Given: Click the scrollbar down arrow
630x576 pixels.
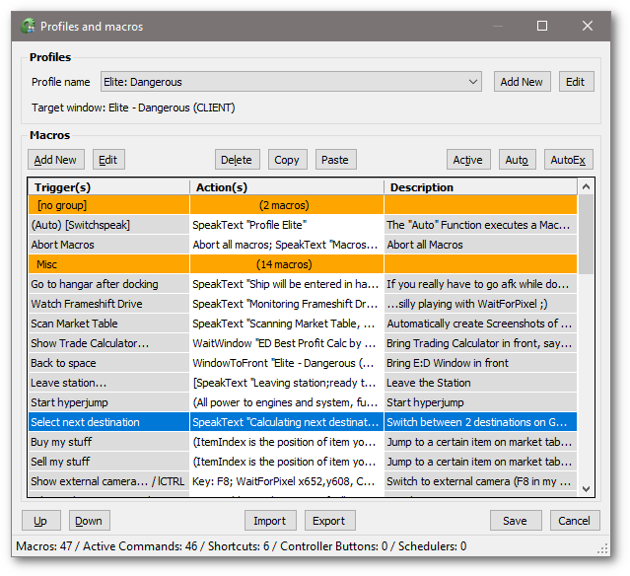Looking at the screenshot, I should pyautogui.click(x=587, y=489).
